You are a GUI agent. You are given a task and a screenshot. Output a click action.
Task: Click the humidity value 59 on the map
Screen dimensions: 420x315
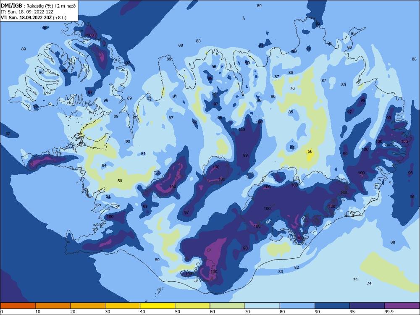pyautogui.click(x=120, y=181)
